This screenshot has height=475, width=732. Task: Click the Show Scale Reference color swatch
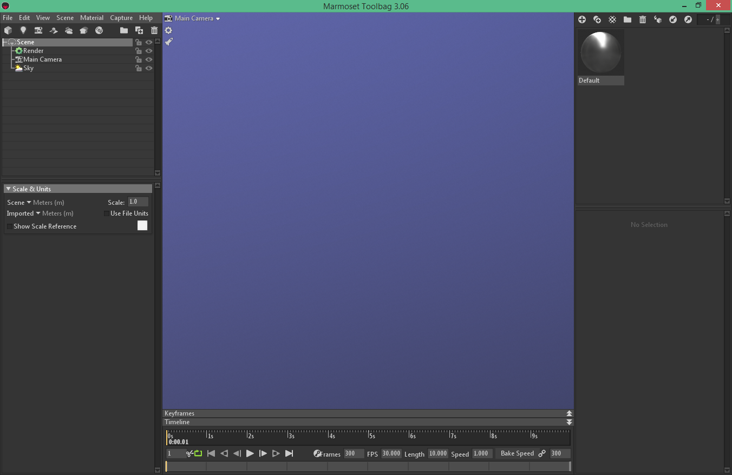click(142, 225)
